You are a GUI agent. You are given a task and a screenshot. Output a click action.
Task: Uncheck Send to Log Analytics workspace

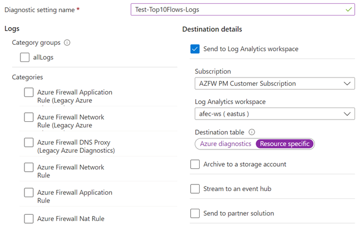(x=195, y=49)
